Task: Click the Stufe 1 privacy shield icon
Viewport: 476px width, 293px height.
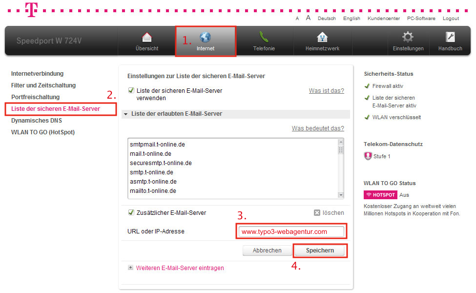Action: (368, 156)
